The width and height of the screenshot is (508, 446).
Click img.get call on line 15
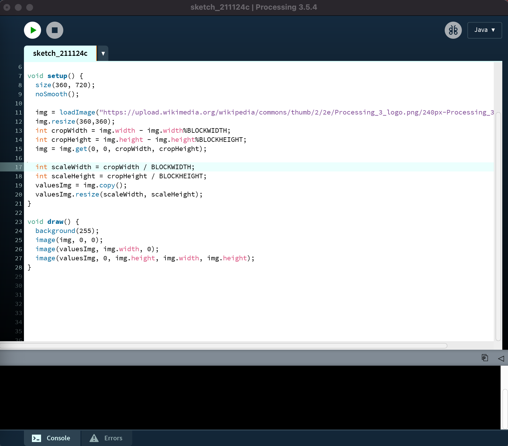(73, 149)
